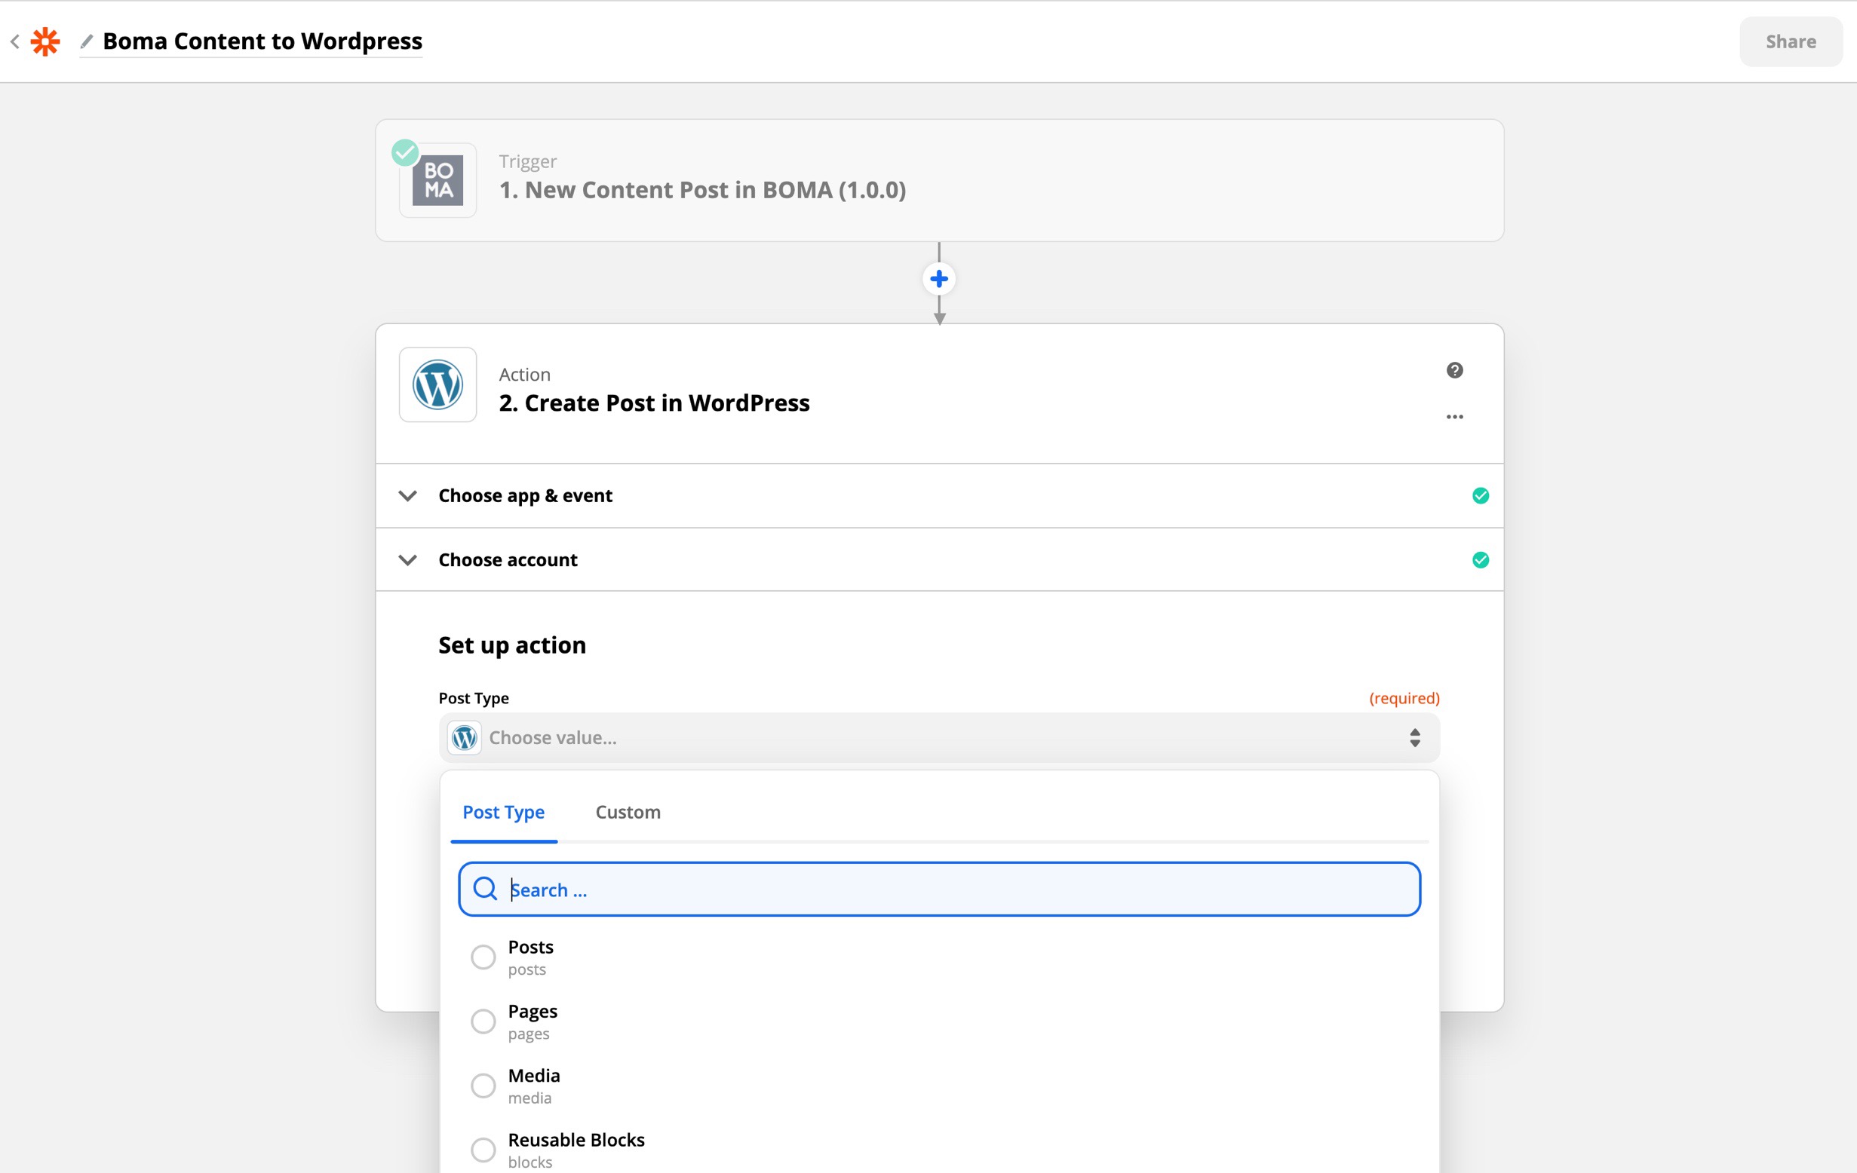Click the Post Type dropdown arrows

tap(1414, 737)
